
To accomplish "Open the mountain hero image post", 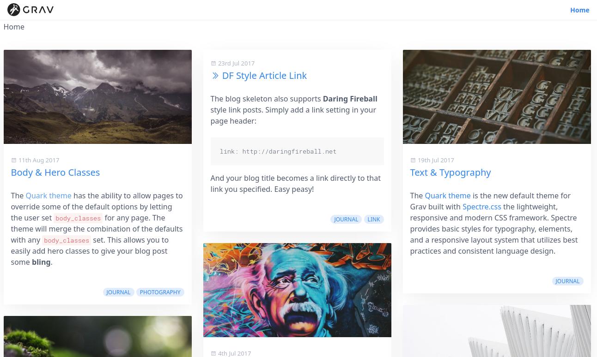I will [x=97, y=97].
